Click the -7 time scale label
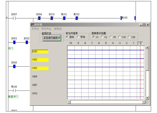157x113 pixels. click(92, 43)
